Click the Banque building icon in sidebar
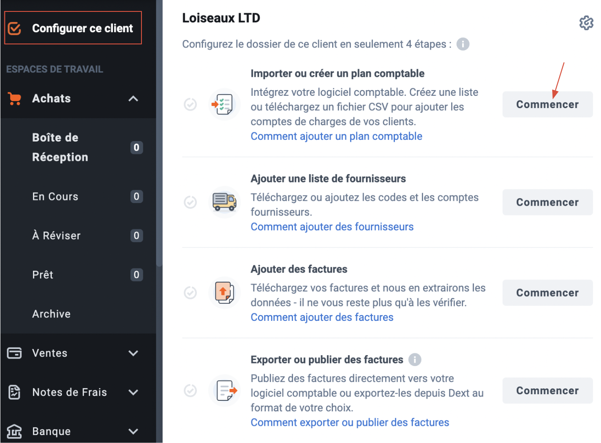This screenshot has width=601, height=443. click(14, 432)
